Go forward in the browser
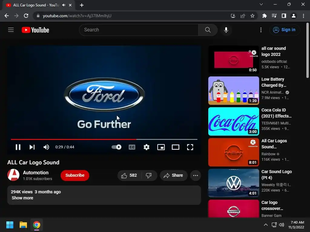Viewport: 310px width, 232px height. pyautogui.click(x=16, y=16)
